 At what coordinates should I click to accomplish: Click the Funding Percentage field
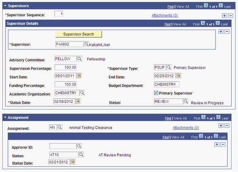tap(66, 84)
